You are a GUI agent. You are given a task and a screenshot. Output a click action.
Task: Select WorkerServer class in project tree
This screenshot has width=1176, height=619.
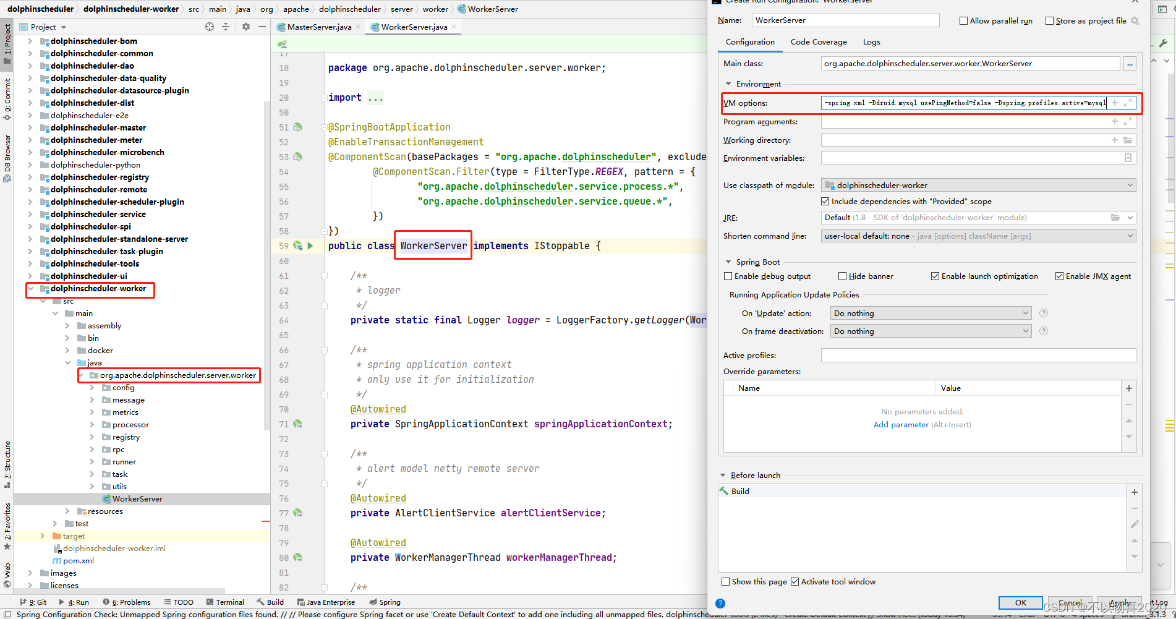pyautogui.click(x=137, y=498)
